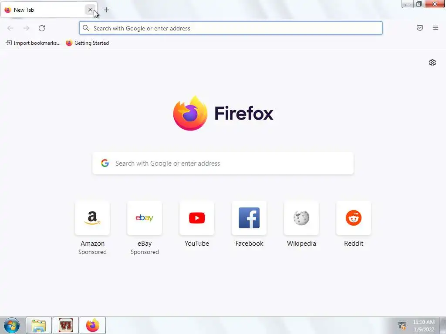Open the Facebook shortcut tile
Viewport: 446px width, 334px height.
[249, 218]
